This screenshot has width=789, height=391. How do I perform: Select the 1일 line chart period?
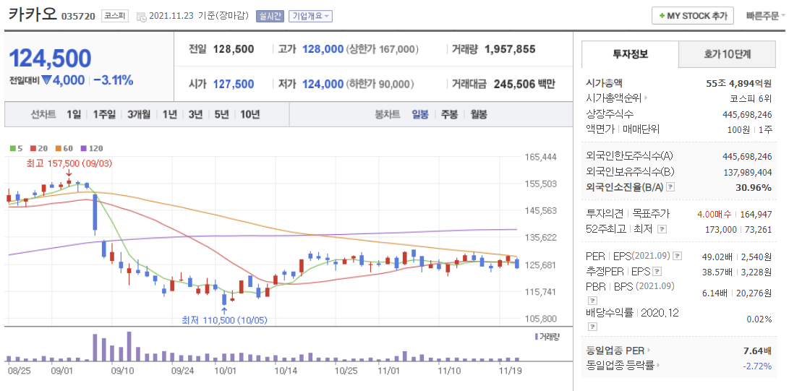[x=74, y=115]
